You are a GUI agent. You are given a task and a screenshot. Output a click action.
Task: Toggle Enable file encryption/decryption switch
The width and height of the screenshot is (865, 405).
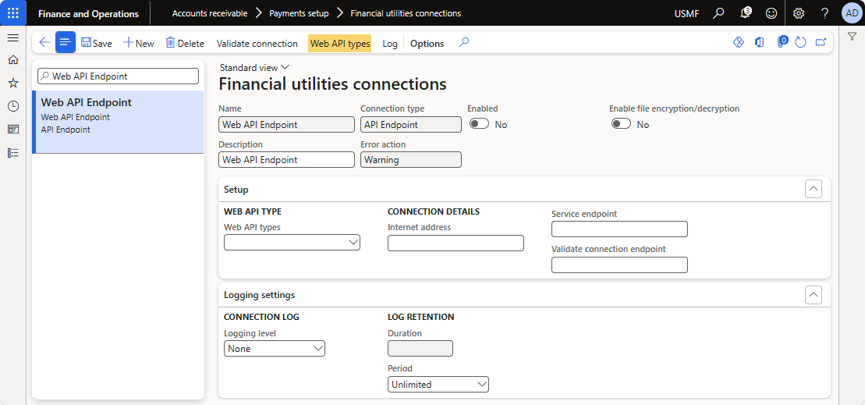coord(621,124)
